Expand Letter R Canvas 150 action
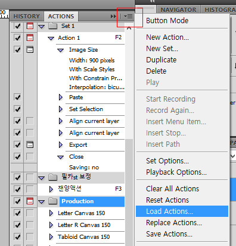 [51, 225]
